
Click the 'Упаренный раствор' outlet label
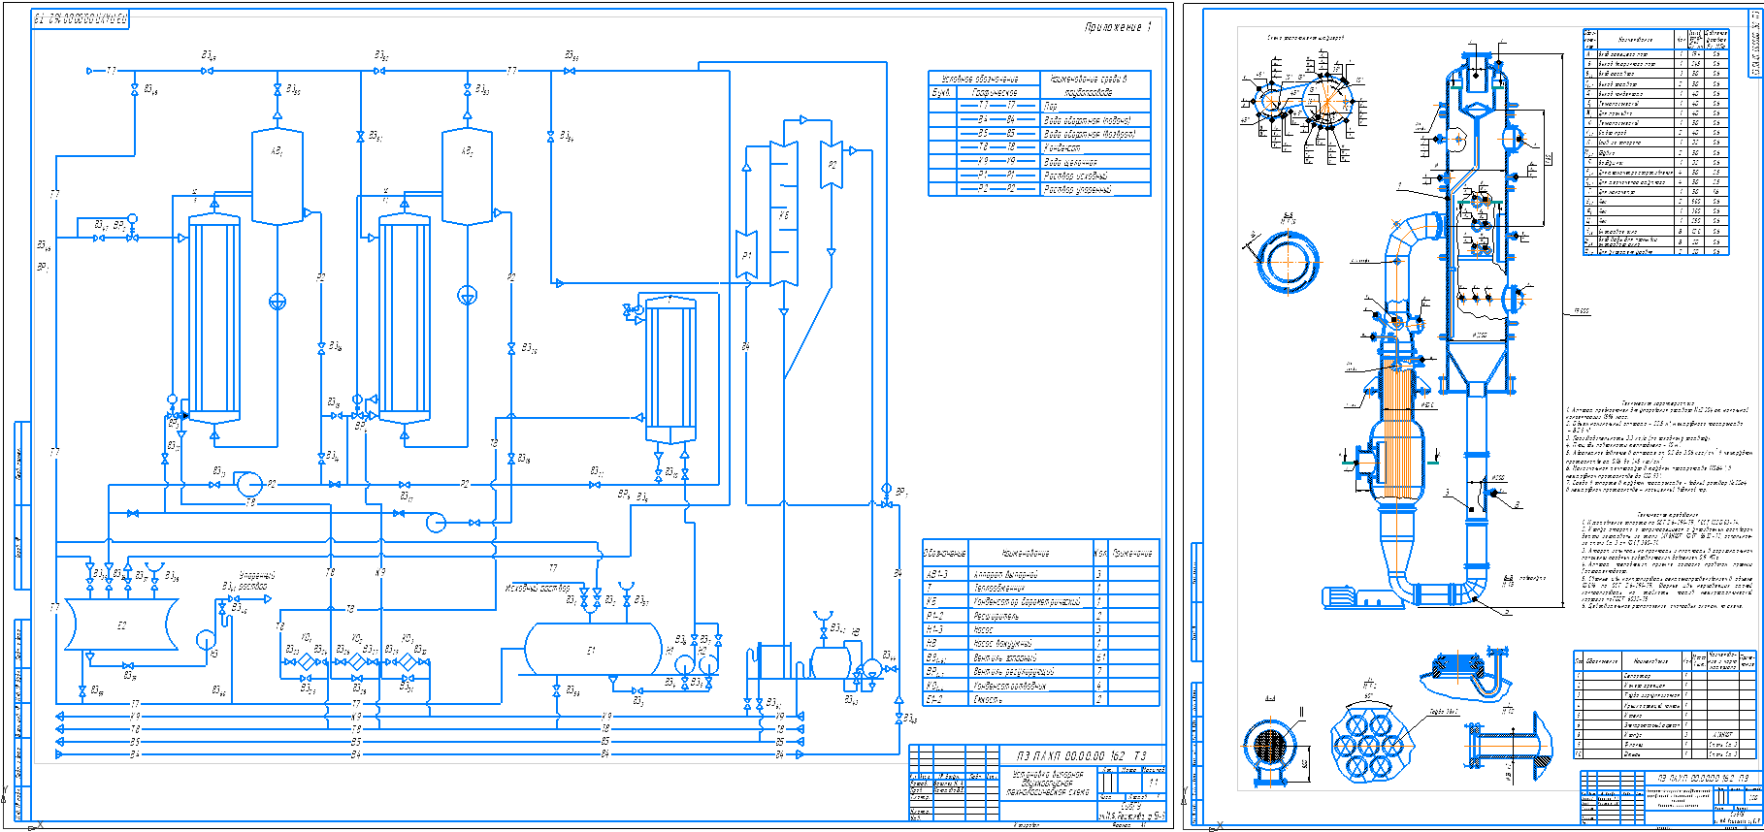coord(257,581)
